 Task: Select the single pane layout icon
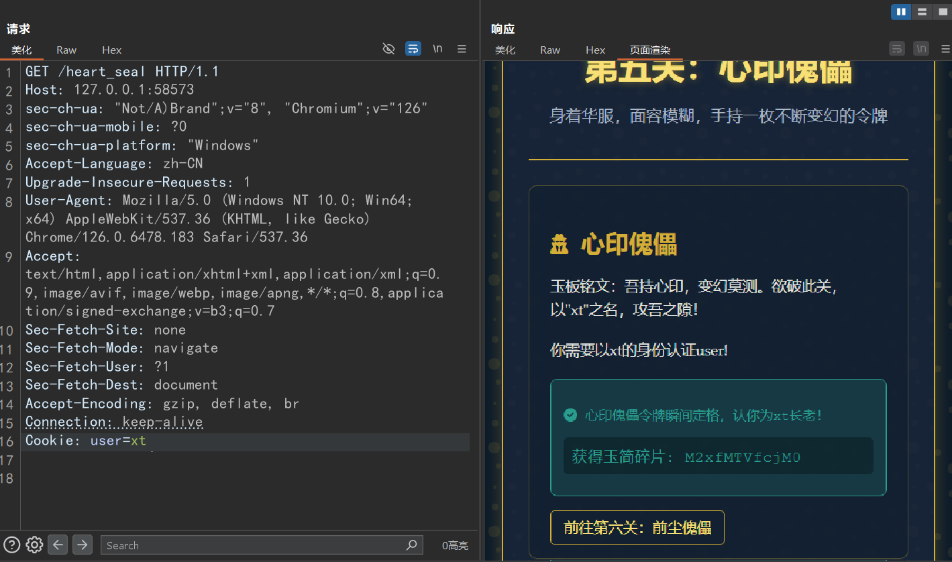pyautogui.click(x=941, y=11)
